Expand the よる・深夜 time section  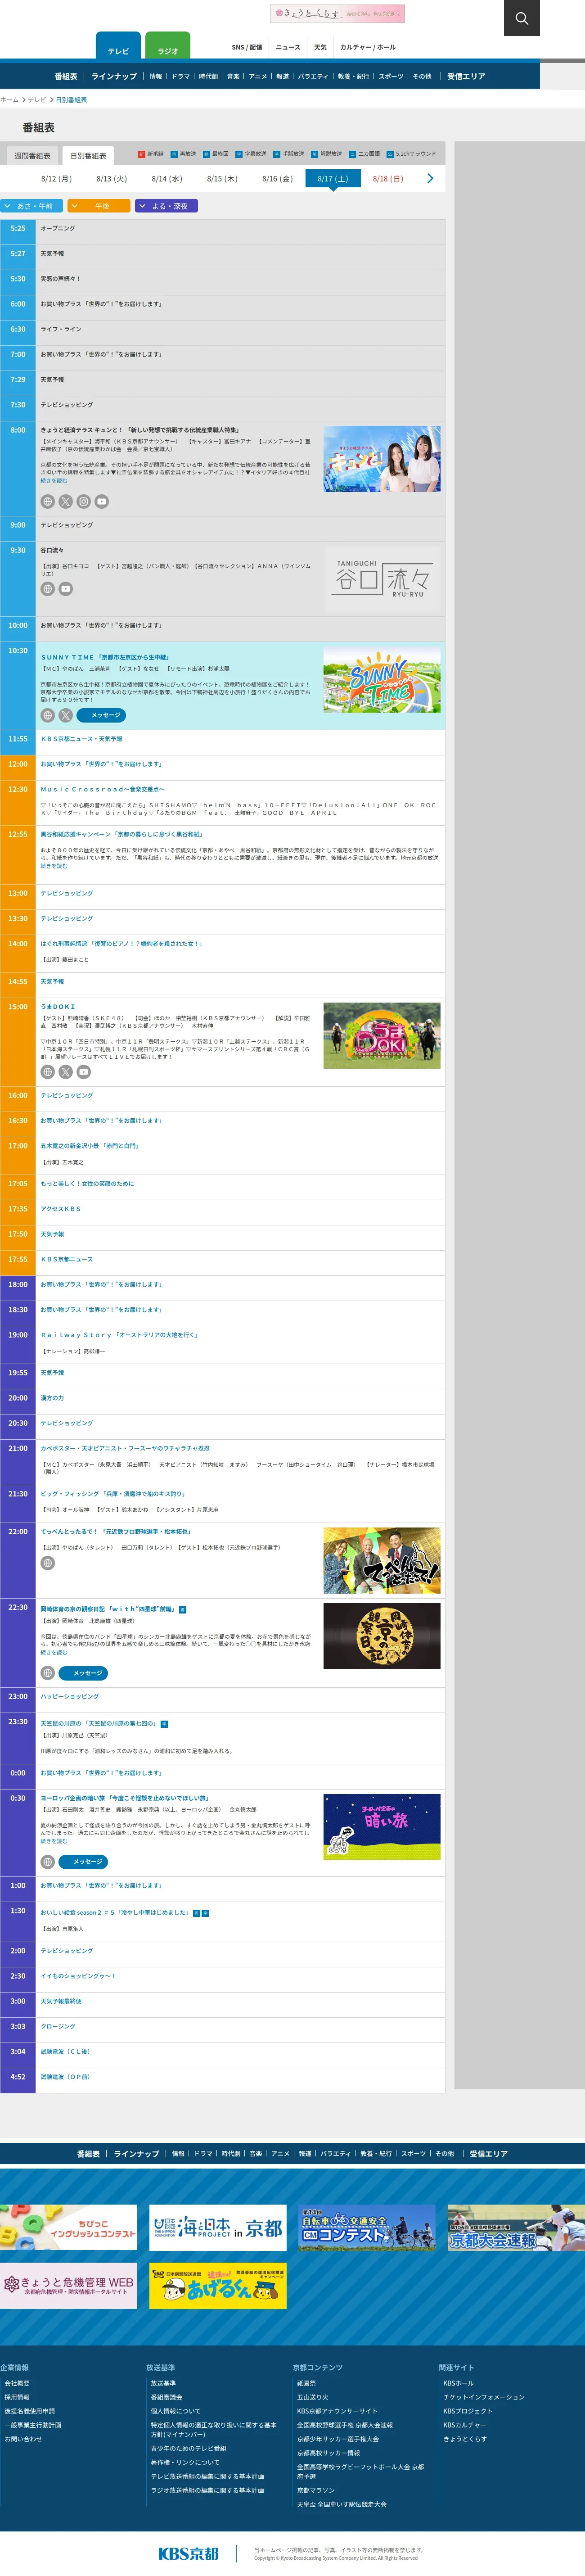click(x=167, y=206)
